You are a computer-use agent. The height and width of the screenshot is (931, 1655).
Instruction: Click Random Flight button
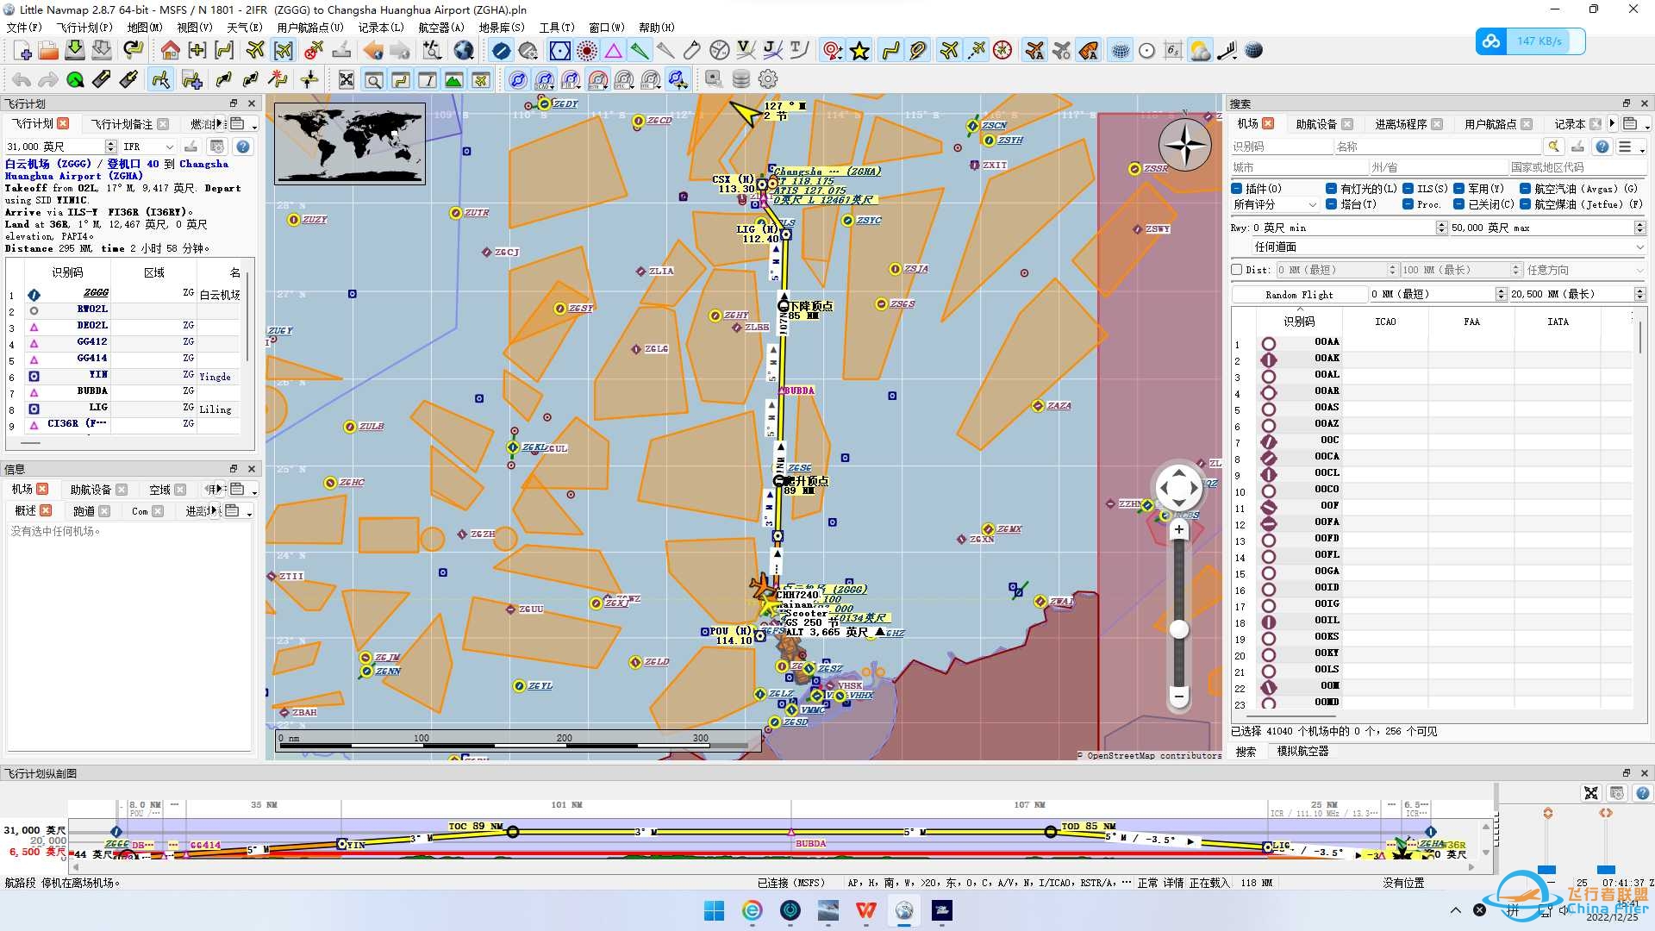[x=1299, y=294]
